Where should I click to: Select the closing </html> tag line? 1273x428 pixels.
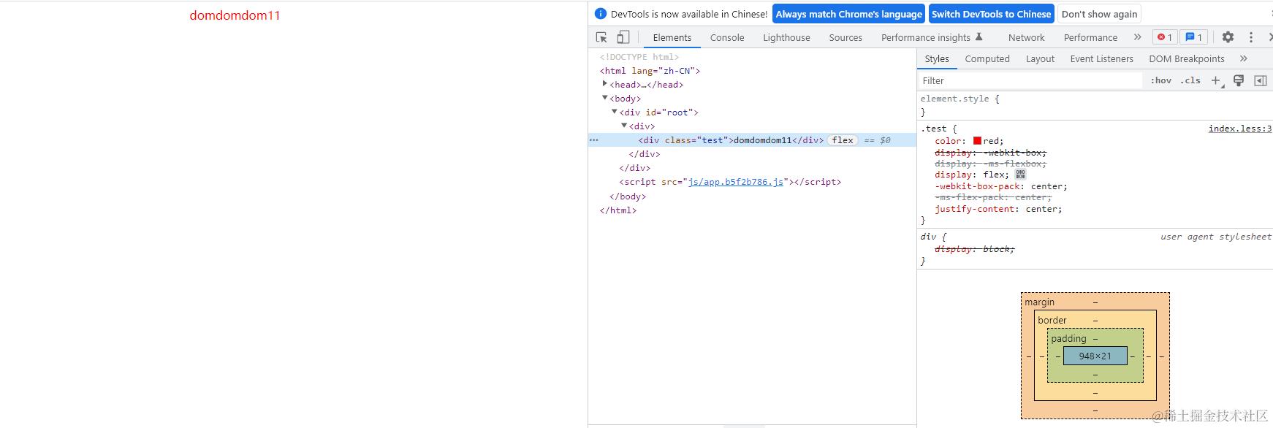(618, 210)
